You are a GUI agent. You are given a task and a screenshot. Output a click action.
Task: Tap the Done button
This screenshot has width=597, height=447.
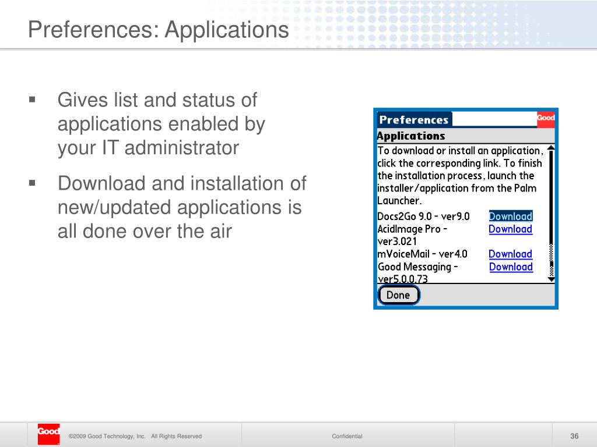[399, 295]
